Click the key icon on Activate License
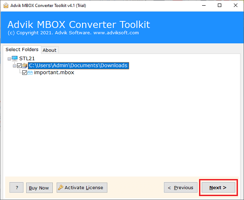This screenshot has width=244, height=200. 61,187
